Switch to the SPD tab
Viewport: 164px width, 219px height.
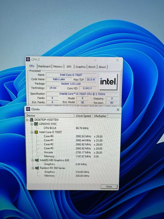coord(69,67)
